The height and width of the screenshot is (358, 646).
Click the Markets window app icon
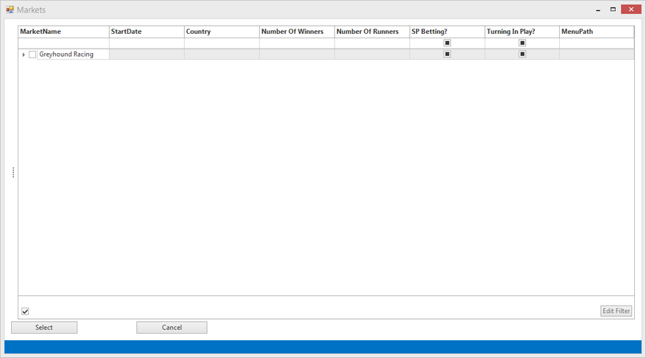click(10, 10)
